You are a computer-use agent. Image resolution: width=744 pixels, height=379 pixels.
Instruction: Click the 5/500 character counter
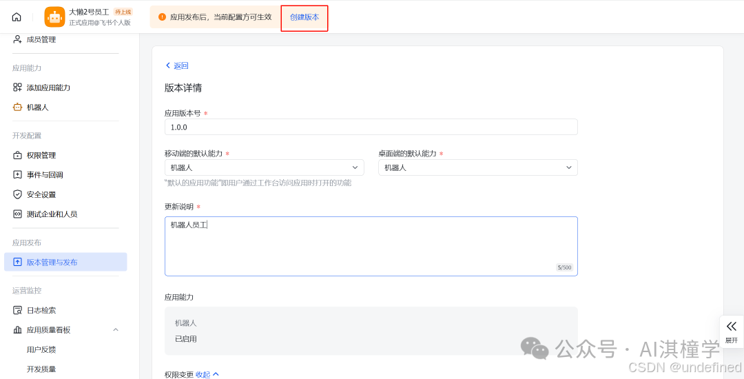coord(564,267)
